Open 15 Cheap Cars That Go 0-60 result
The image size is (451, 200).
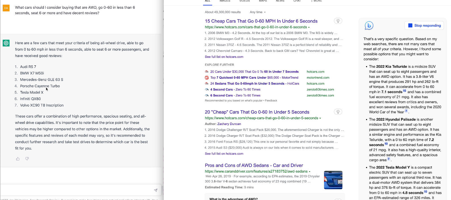pos(261,21)
